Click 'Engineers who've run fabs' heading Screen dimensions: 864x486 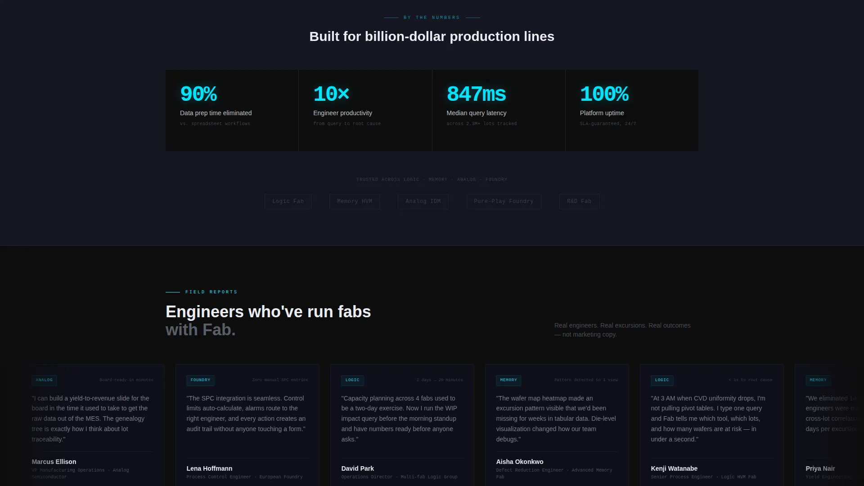click(x=268, y=311)
